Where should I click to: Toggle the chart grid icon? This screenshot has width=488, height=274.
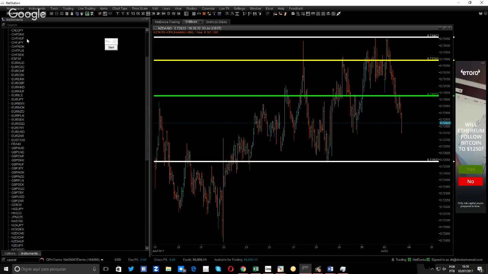point(194,14)
